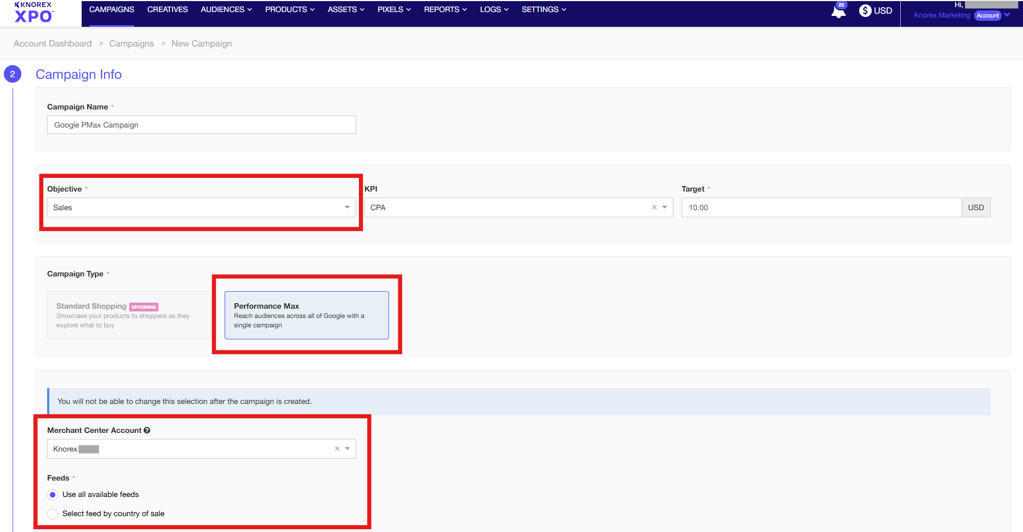Screen dimensions: 1023x532
Task: Click the Knorex XPO logo
Action: [34, 12]
